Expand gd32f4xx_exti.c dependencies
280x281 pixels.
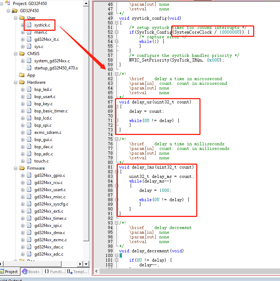23,211
